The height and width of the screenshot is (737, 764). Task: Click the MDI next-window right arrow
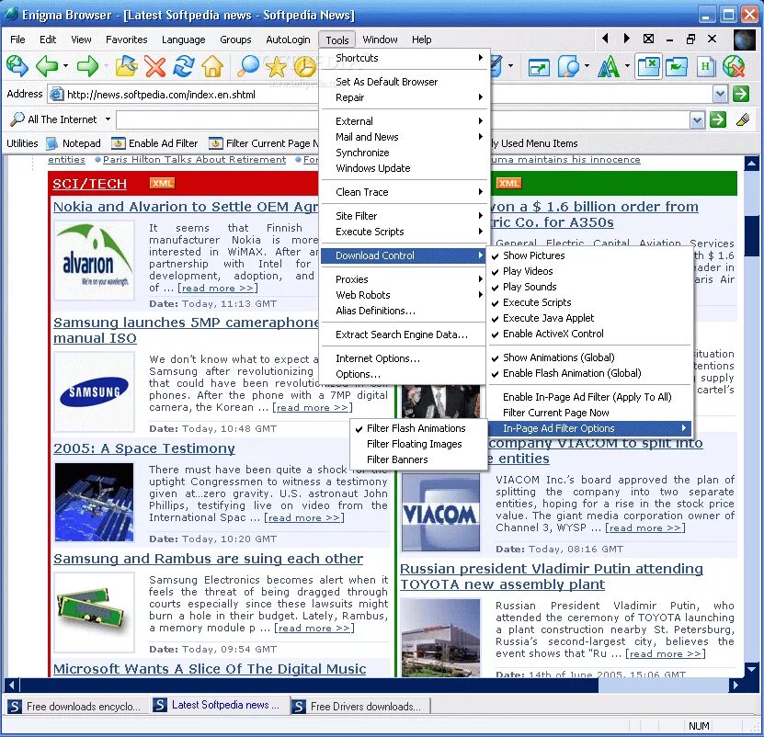click(x=627, y=39)
